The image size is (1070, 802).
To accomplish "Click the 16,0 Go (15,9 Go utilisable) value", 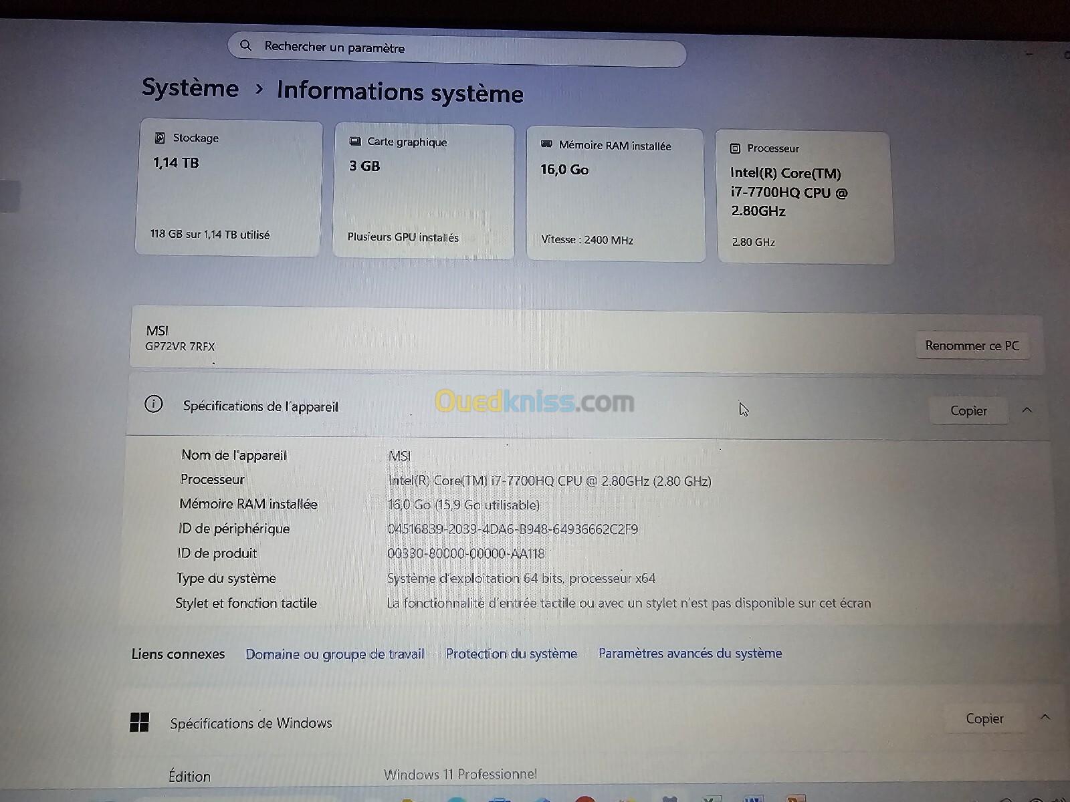I will pos(463,505).
